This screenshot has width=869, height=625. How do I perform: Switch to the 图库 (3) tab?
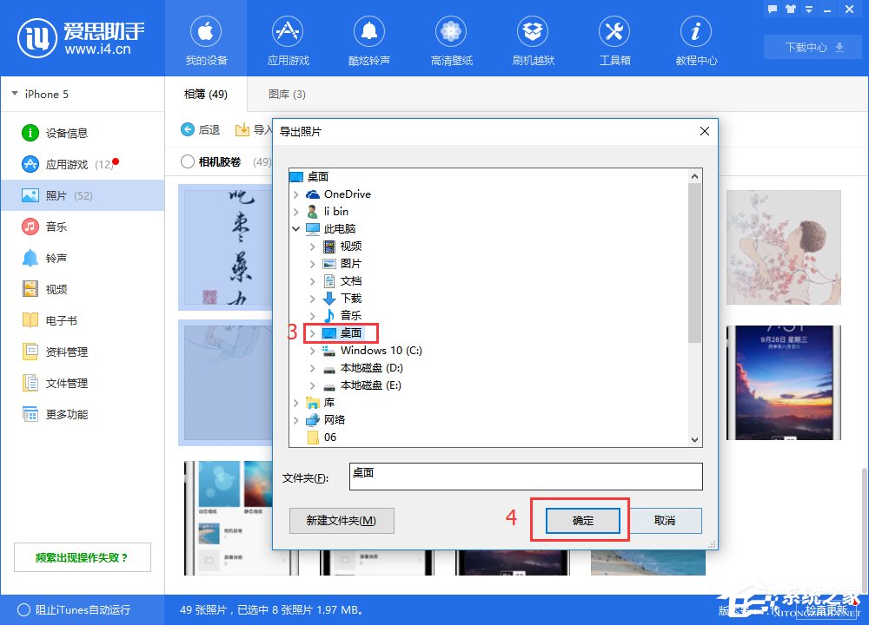pyautogui.click(x=286, y=94)
